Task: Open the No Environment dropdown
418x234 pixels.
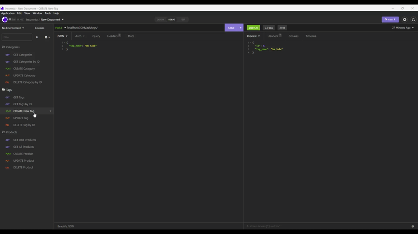Action: tap(13, 28)
